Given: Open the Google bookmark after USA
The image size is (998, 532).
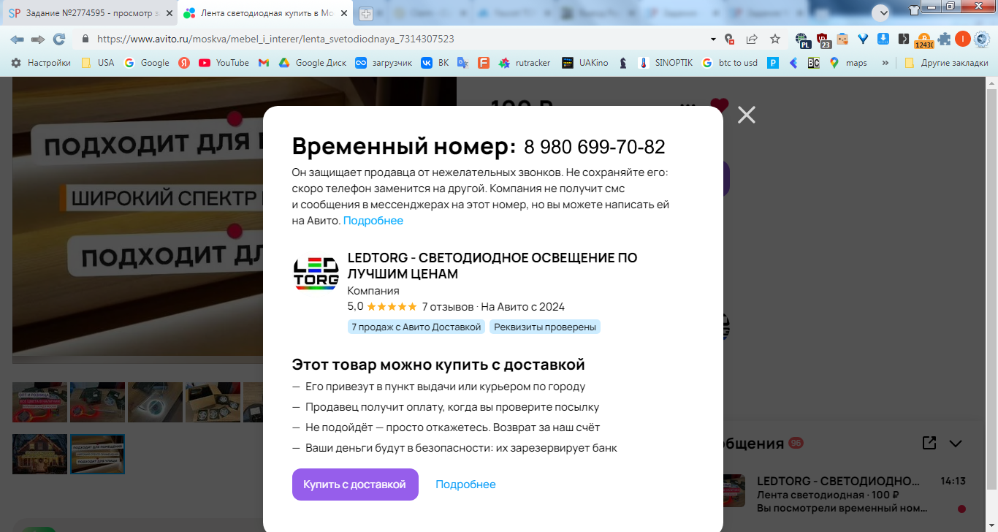Looking at the screenshot, I should tap(147, 63).
